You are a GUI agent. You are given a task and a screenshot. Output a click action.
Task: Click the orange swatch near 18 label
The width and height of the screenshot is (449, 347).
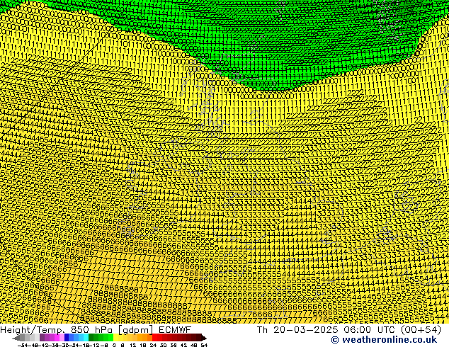click(x=145, y=338)
